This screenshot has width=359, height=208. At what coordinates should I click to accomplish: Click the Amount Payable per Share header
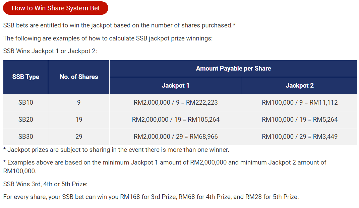click(233, 69)
